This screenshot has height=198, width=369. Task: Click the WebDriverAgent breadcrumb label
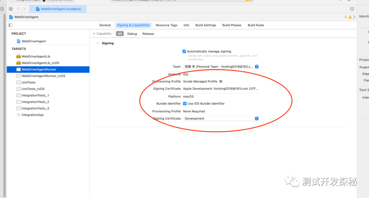click(26, 17)
